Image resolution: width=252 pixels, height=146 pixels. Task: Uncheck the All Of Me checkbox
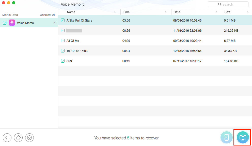click(x=63, y=41)
